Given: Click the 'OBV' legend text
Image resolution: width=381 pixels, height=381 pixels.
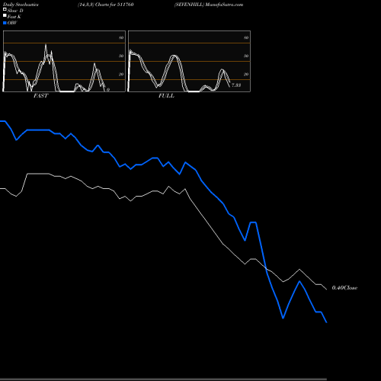Looking at the screenshot, I should click(x=12, y=23).
